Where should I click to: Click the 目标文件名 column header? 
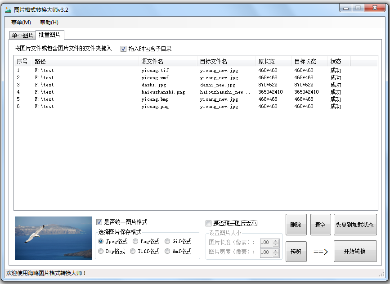tap(226, 61)
